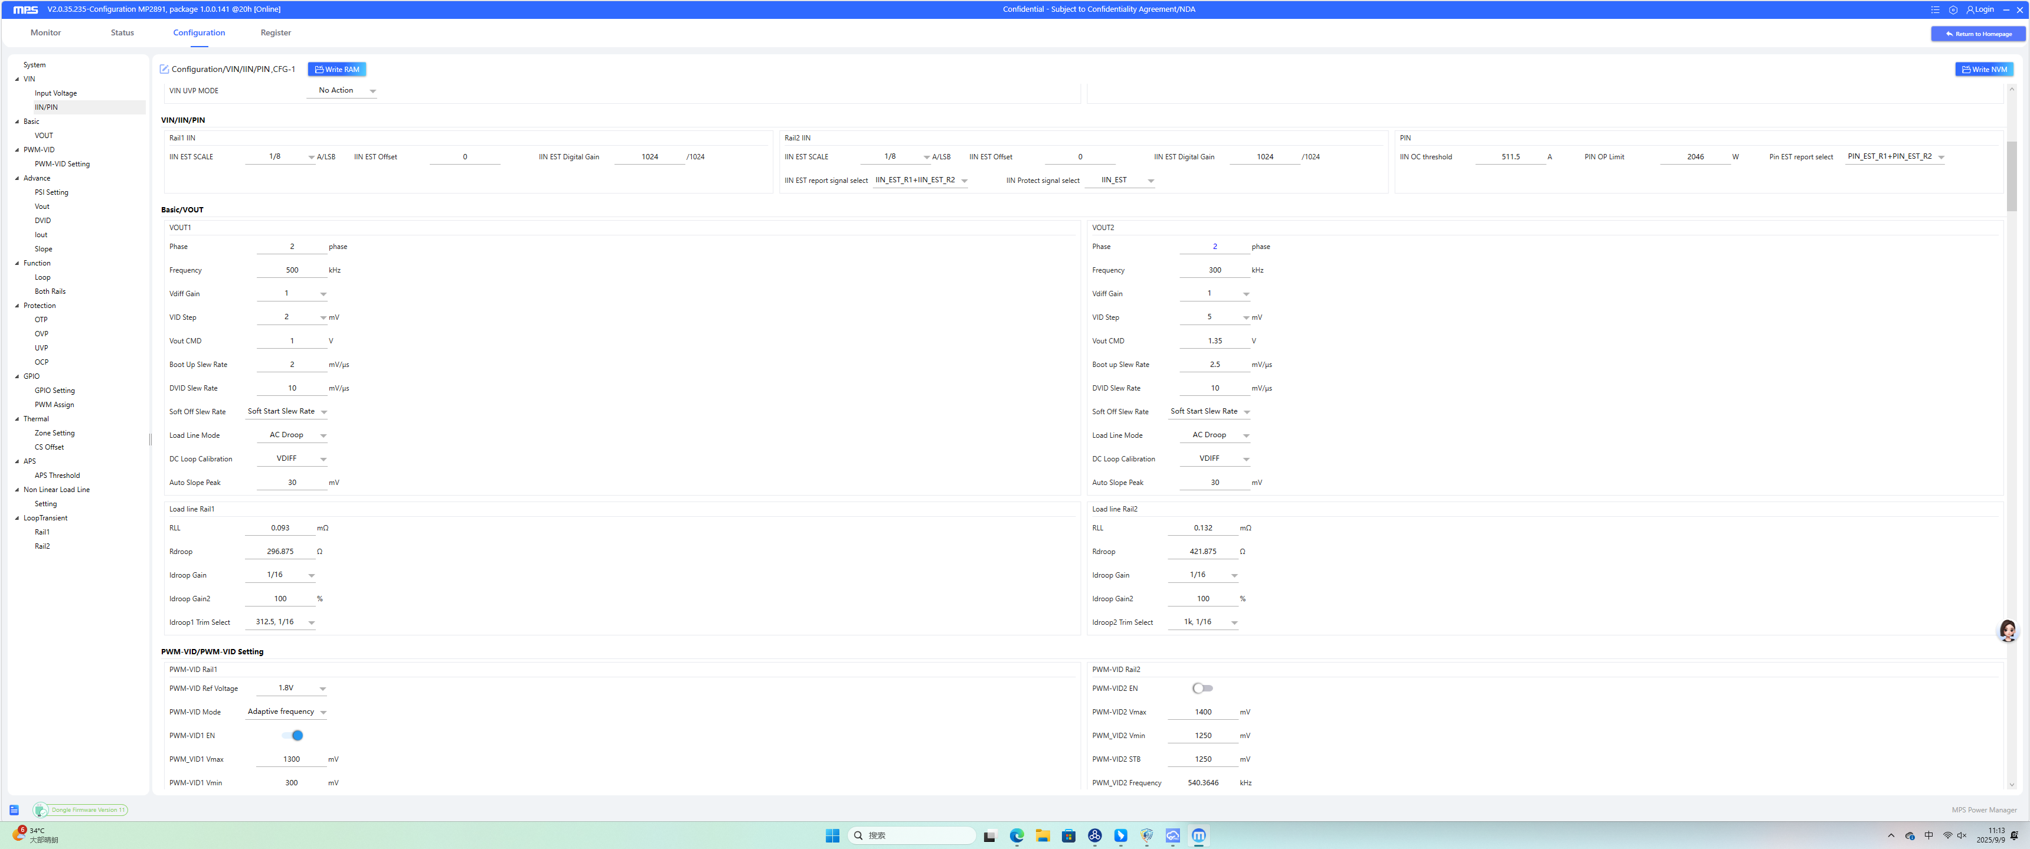2030x849 pixels.
Task: Click the Return to Homepage button
Action: [x=1978, y=34]
